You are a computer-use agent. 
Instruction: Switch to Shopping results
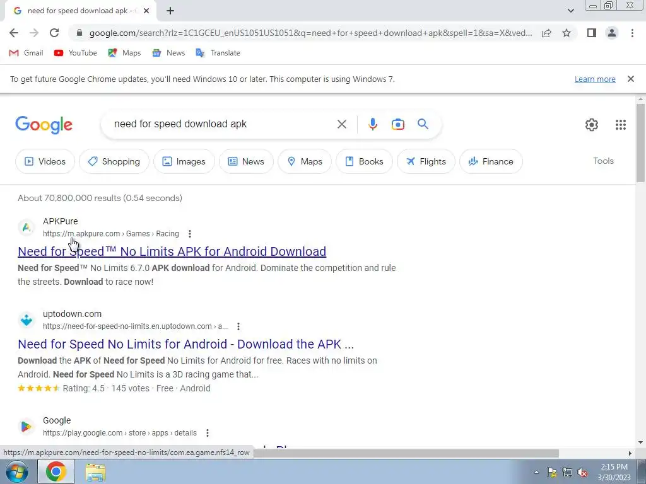(114, 161)
